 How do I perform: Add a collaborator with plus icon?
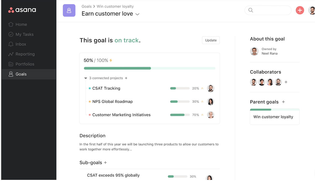pyautogui.click(x=286, y=82)
